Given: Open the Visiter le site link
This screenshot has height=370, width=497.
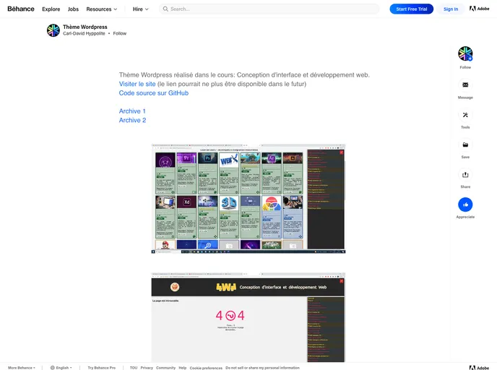Looking at the screenshot, I should (137, 84).
